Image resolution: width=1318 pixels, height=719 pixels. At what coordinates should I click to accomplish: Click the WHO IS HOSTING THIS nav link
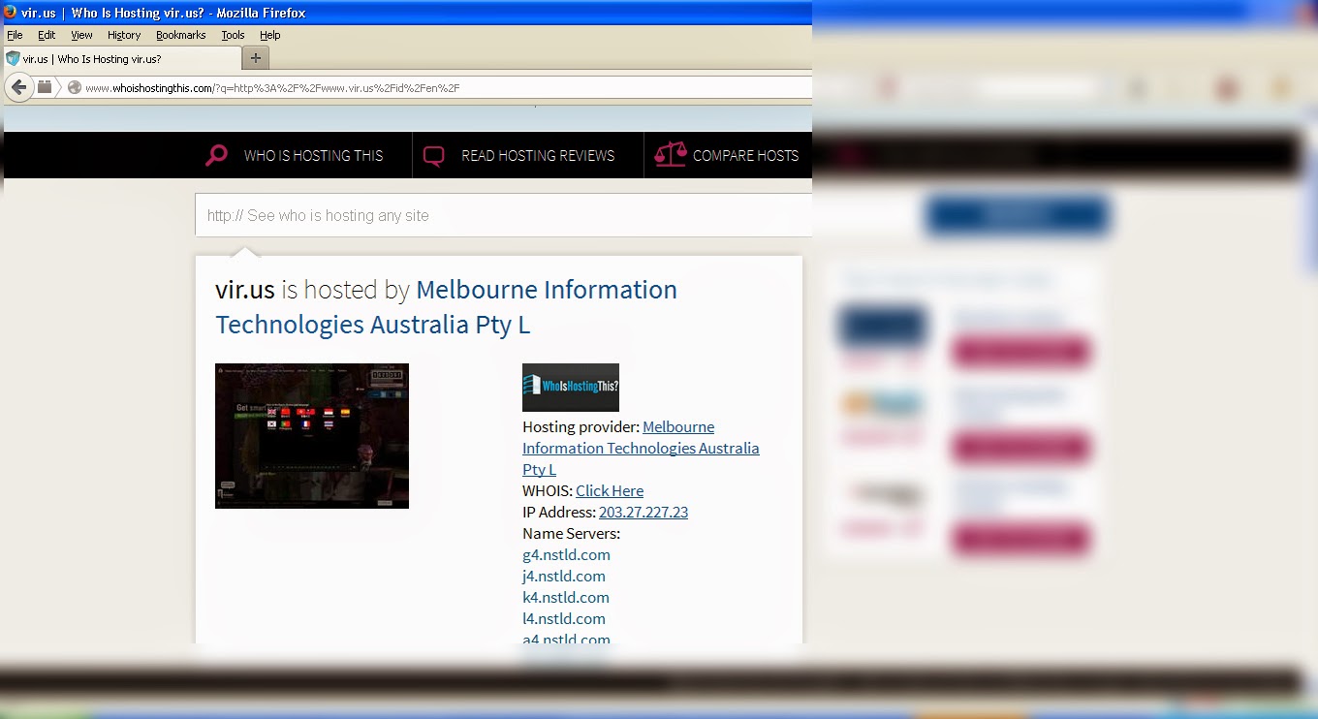[313, 156]
